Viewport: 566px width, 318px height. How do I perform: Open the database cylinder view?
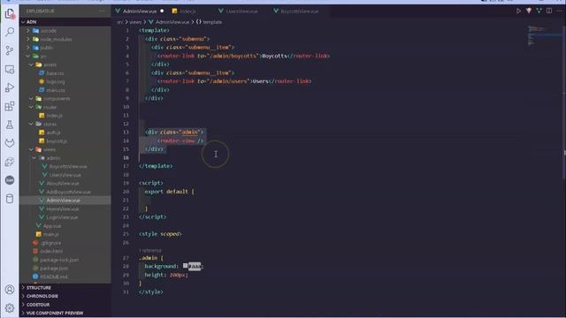10,198
